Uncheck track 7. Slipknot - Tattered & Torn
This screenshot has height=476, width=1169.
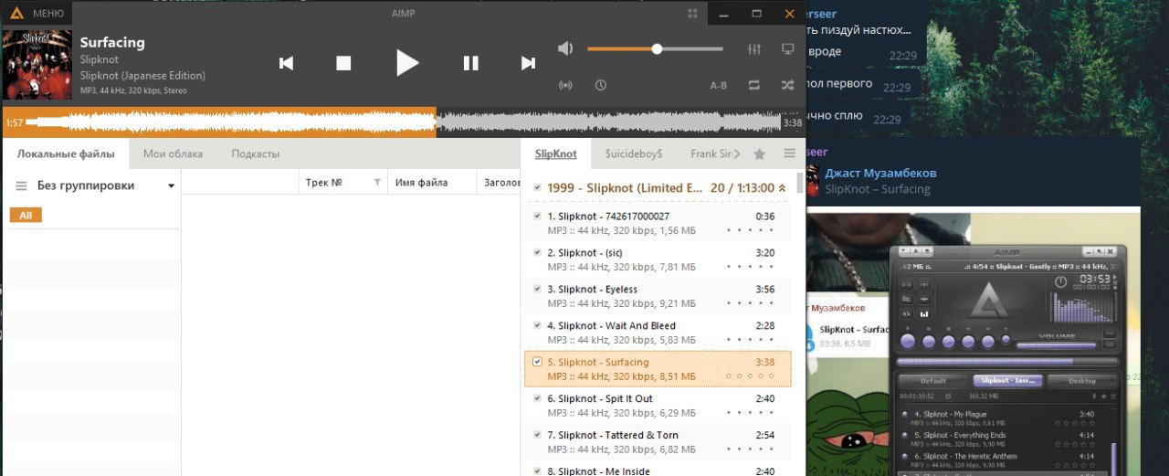point(537,435)
